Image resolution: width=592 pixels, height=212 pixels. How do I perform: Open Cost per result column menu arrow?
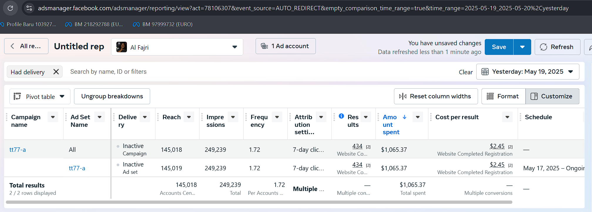point(507,117)
